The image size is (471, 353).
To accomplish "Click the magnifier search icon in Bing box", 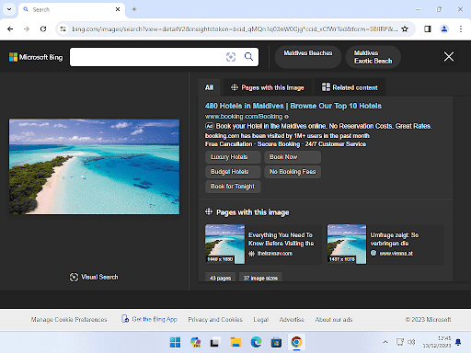I will click(248, 57).
